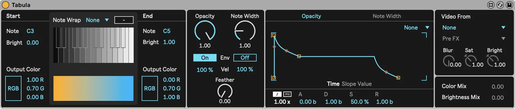Switch to the Note Width envelope tab
The height and width of the screenshot is (109, 515).
387,16
